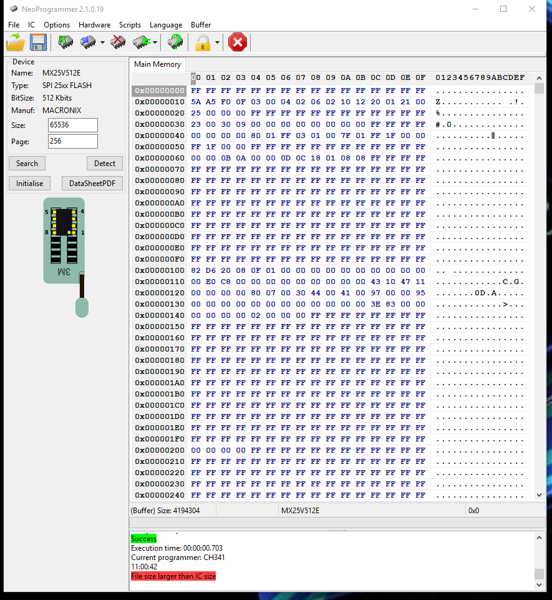This screenshot has width=552, height=600.
Task: Click the ASCII header 0123456789ABCDEF
Action: (480, 77)
